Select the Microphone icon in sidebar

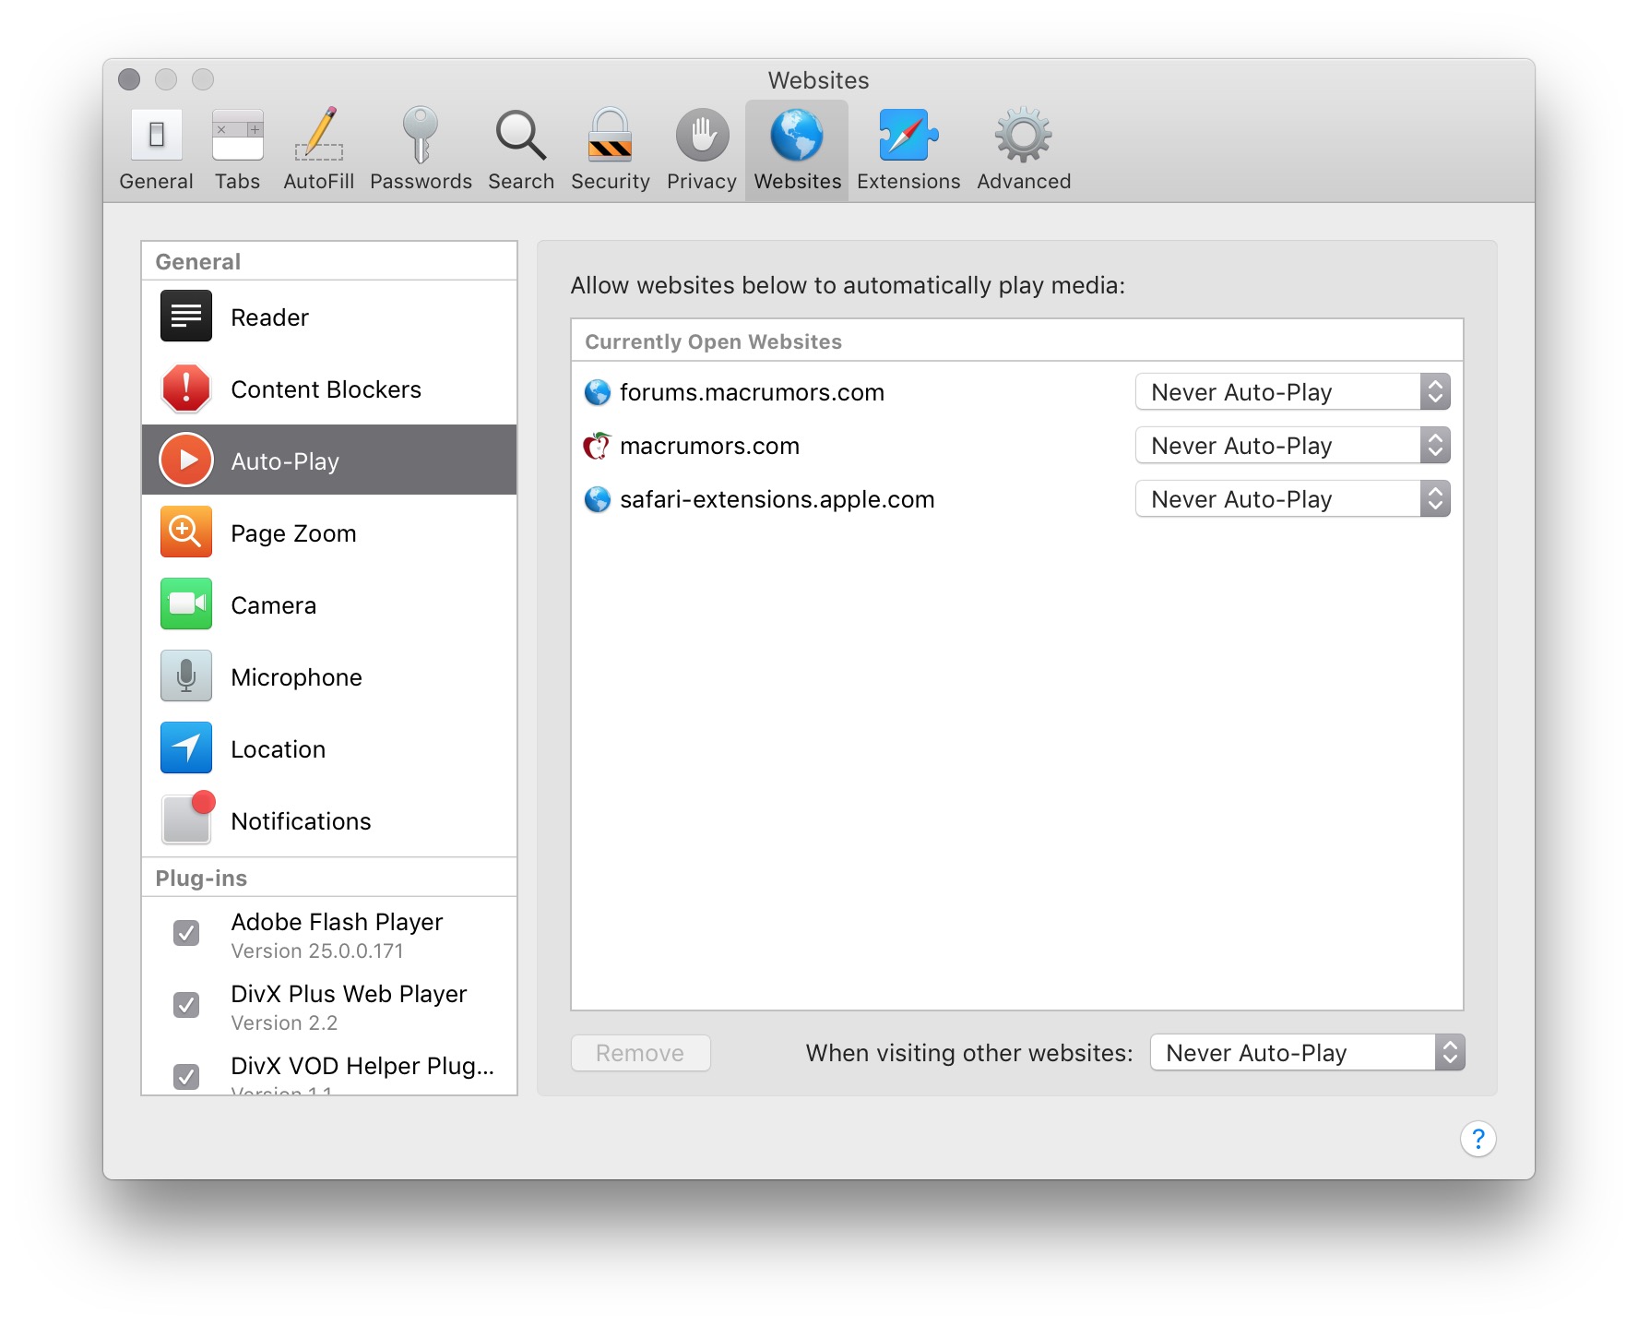186,675
